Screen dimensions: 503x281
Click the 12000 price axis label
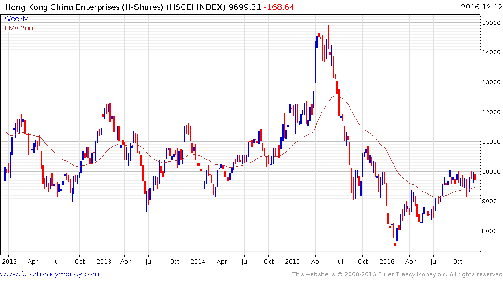point(491,112)
